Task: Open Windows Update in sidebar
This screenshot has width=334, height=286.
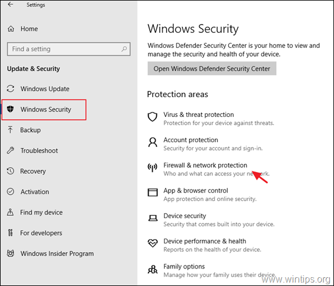Action: pyautogui.click(x=44, y=89)
